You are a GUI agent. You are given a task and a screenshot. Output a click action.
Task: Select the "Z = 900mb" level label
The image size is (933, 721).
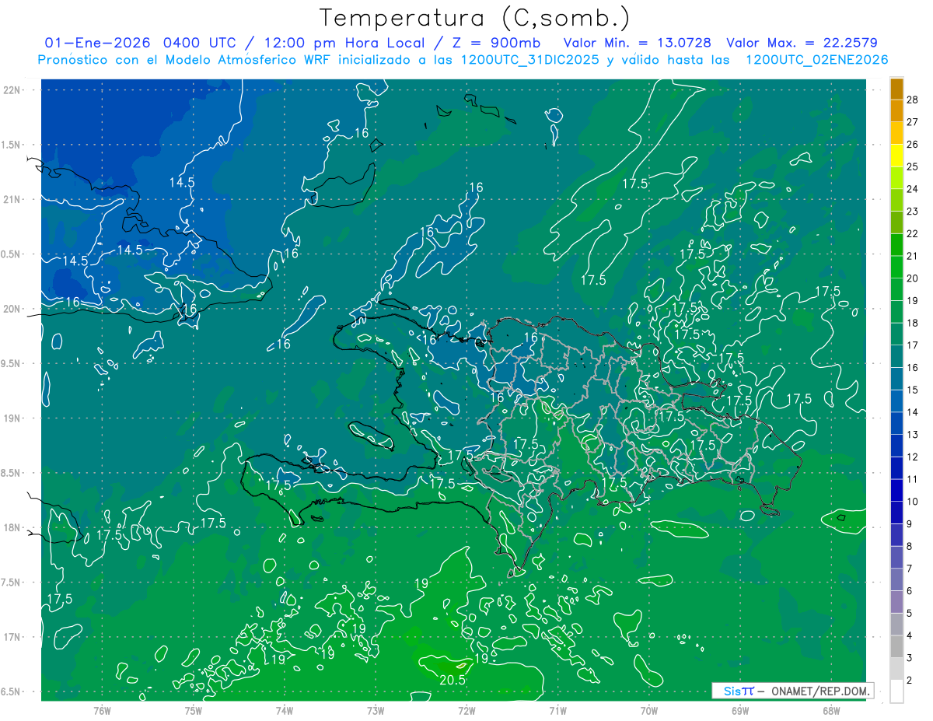pyautogui.click(x=498, y=43)
